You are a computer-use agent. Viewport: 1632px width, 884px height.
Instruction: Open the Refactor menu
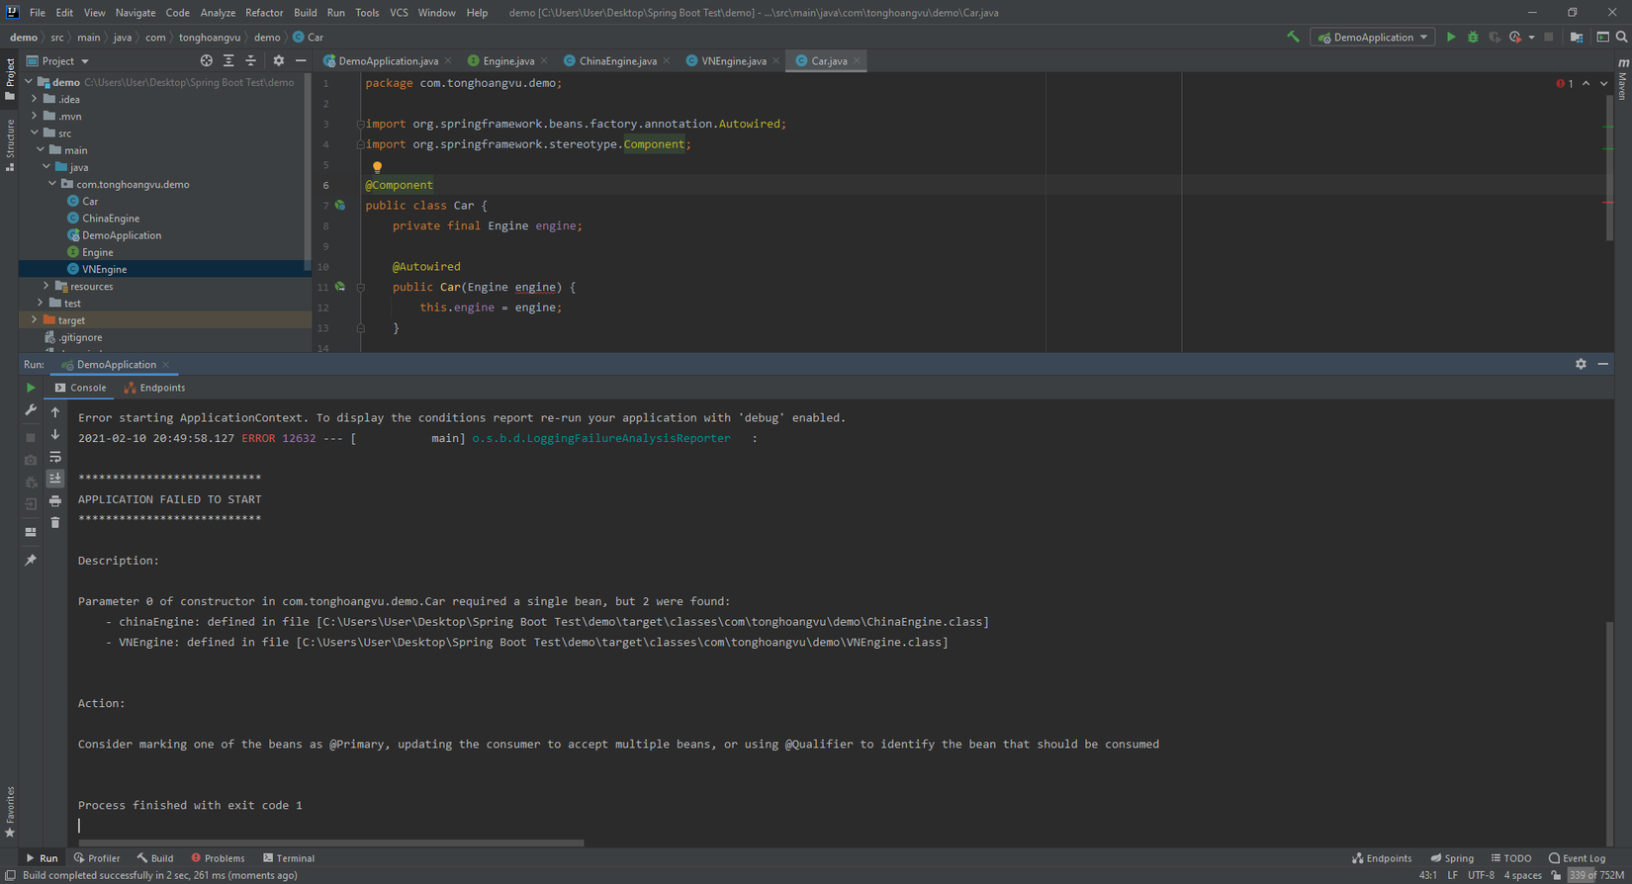[263, 13]
